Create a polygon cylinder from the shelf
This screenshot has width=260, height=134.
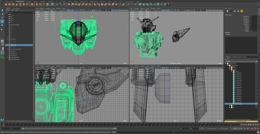(13, 4)
